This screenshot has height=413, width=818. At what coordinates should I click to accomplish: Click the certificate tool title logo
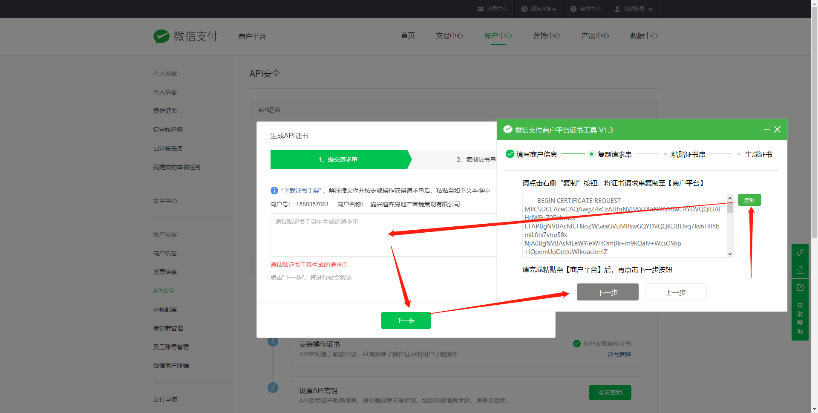click(508, 130)
